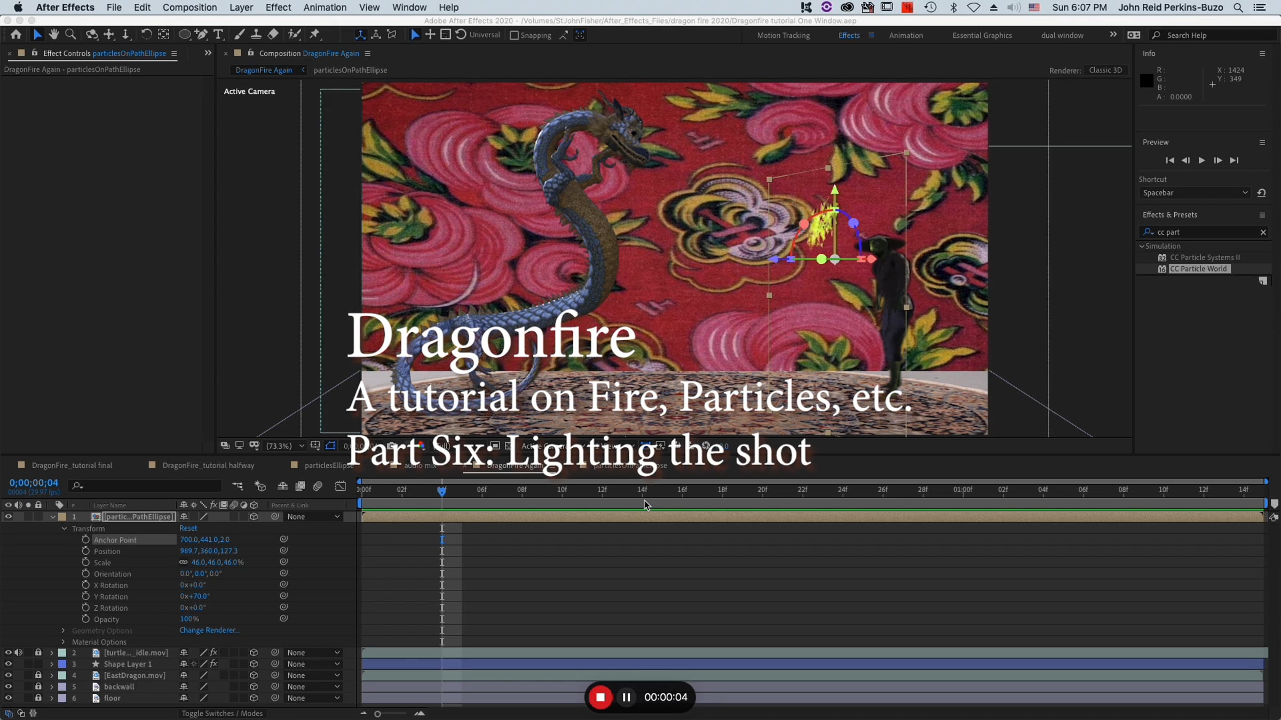
Task: Click Toggle Switches / Modes button
Action: click(222, 714)
